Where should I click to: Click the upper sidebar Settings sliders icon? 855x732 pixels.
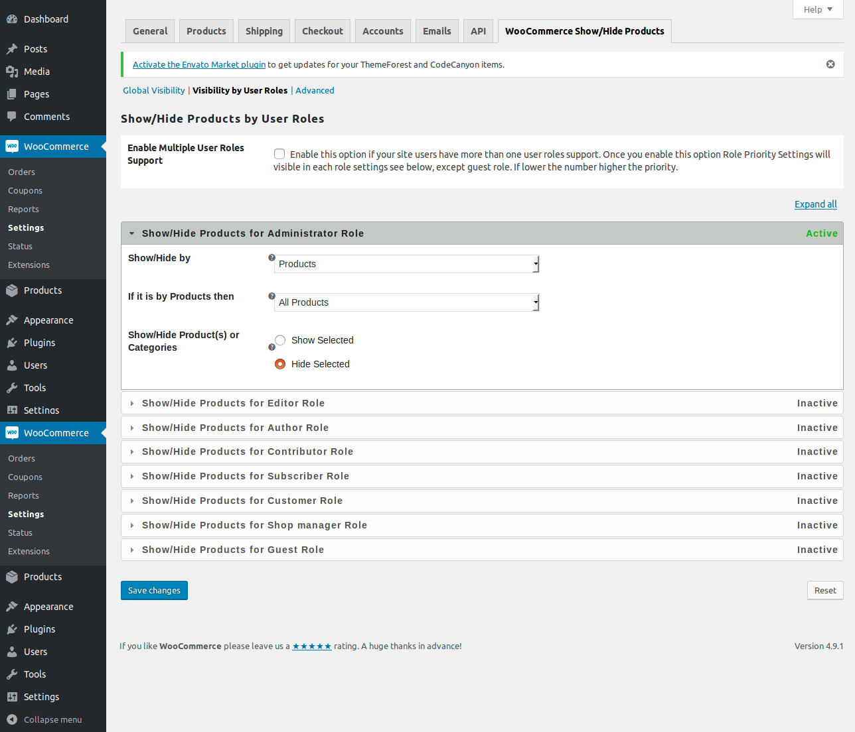(x=12, y=410)
